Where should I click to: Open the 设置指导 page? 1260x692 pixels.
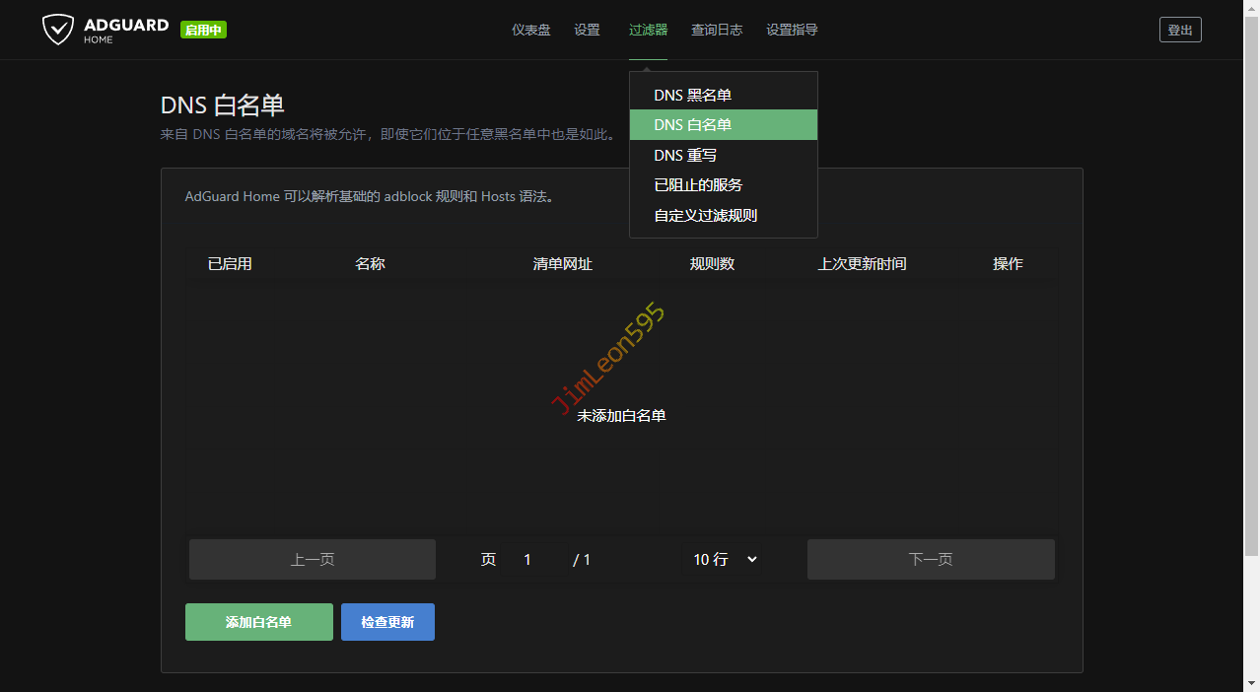792,30
